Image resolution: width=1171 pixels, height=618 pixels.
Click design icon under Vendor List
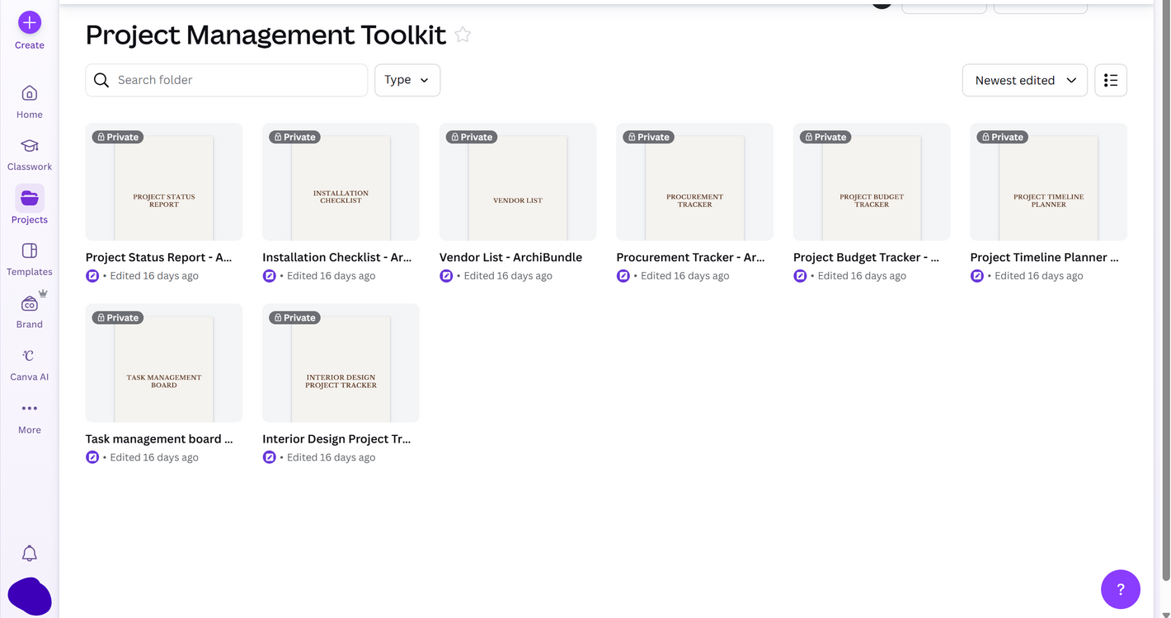pos(446,276)
